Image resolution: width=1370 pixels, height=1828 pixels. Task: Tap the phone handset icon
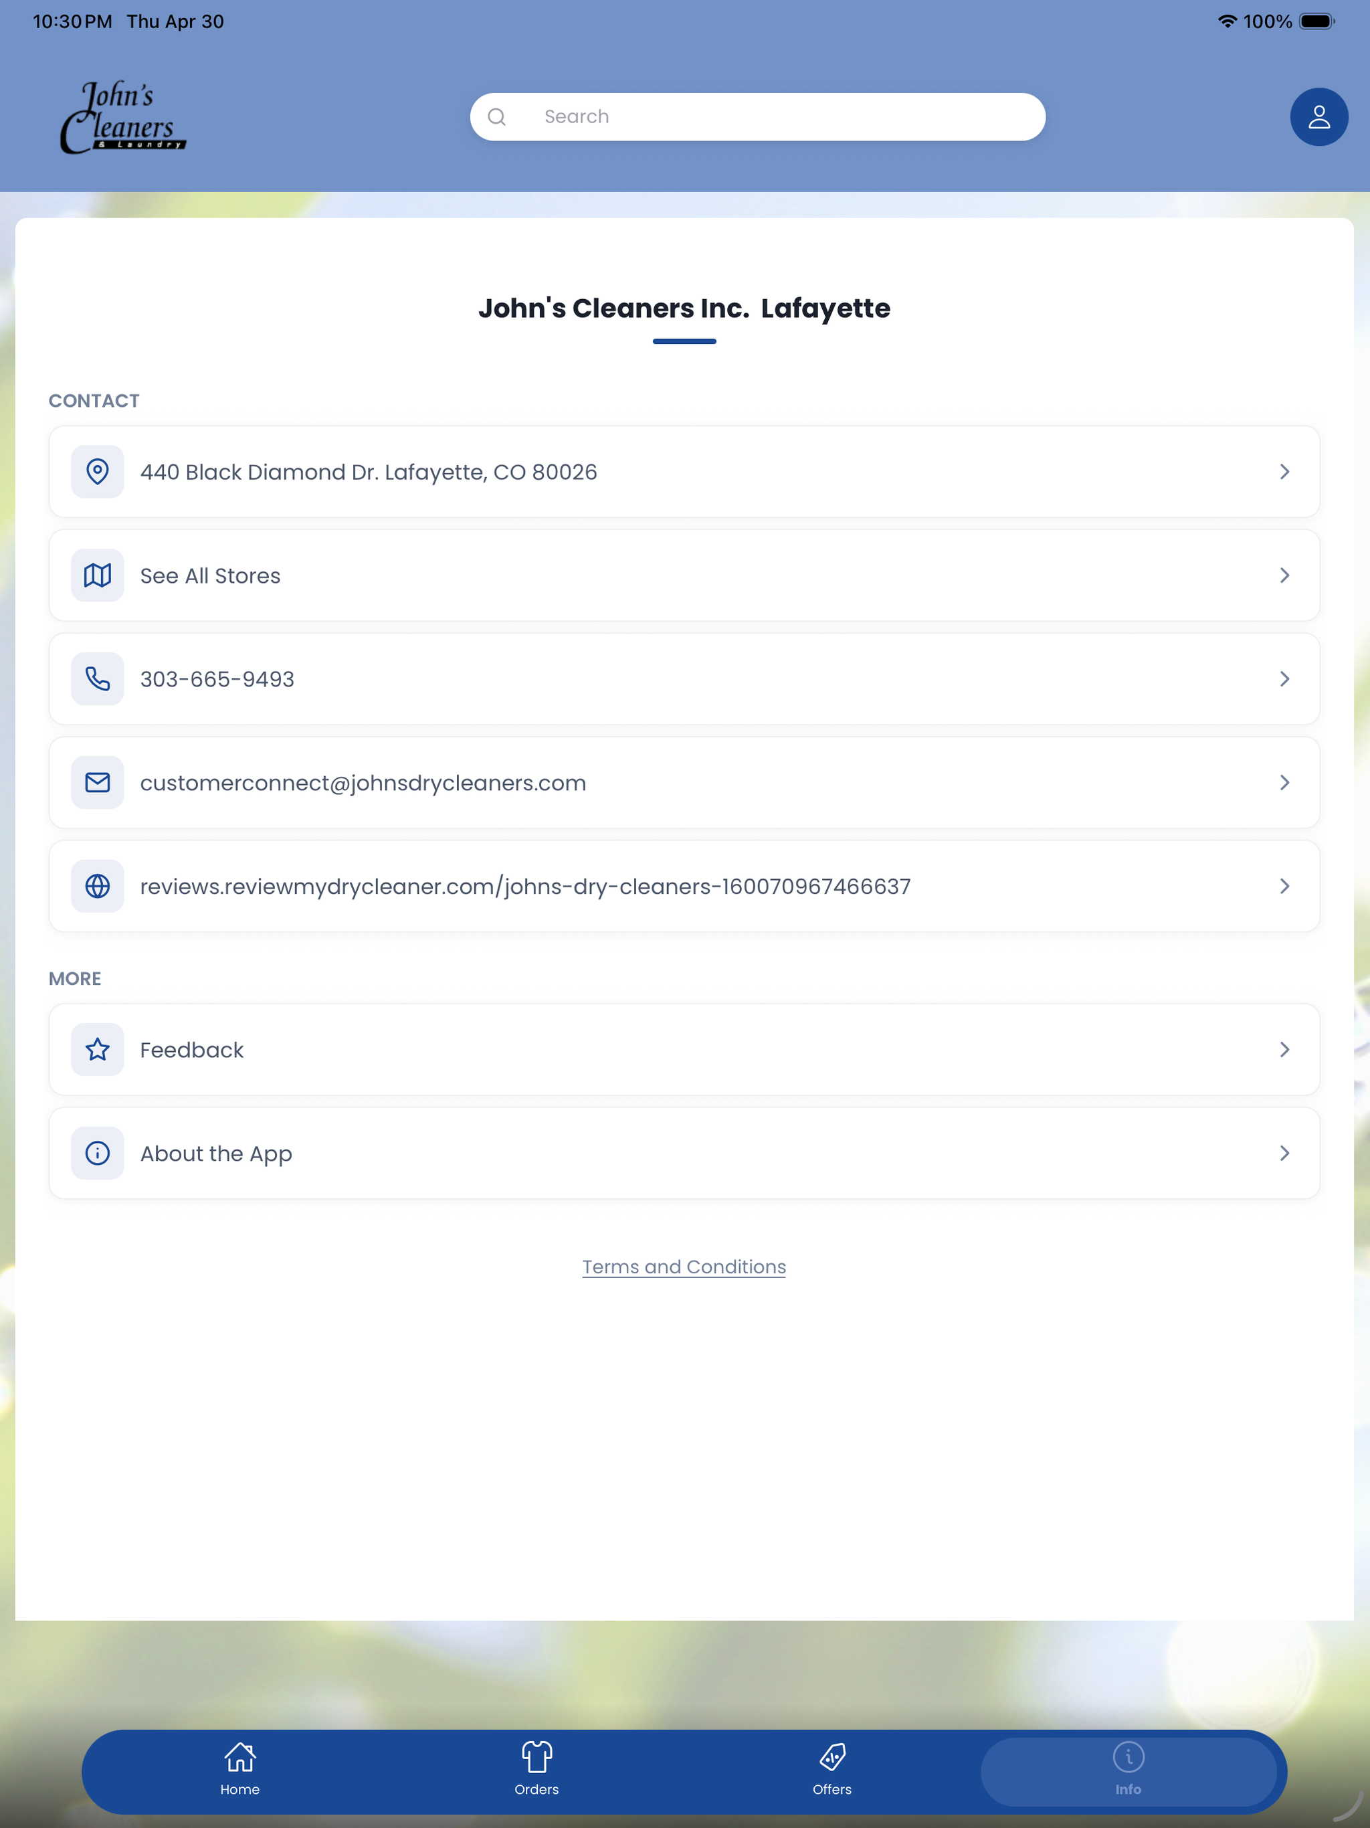(x=98, y=678)
